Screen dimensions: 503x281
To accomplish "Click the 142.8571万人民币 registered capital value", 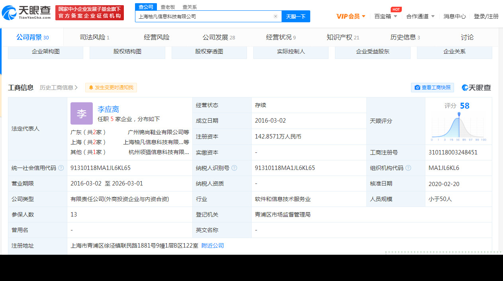I will [278, 137].
